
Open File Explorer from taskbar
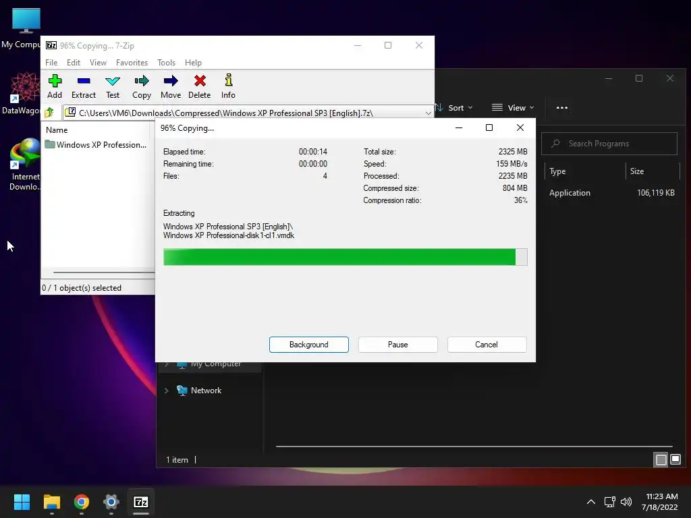[x=51, y=502]
